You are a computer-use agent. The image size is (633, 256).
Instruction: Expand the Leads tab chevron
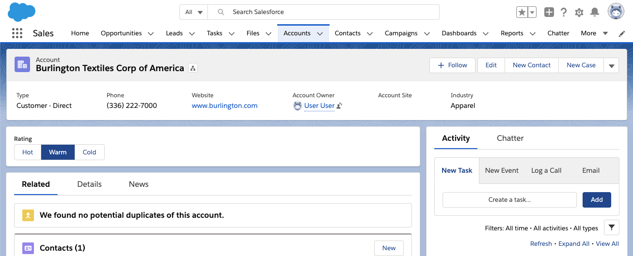coord(192,34)
